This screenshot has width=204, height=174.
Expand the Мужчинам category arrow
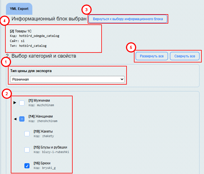tap(15, 103)
